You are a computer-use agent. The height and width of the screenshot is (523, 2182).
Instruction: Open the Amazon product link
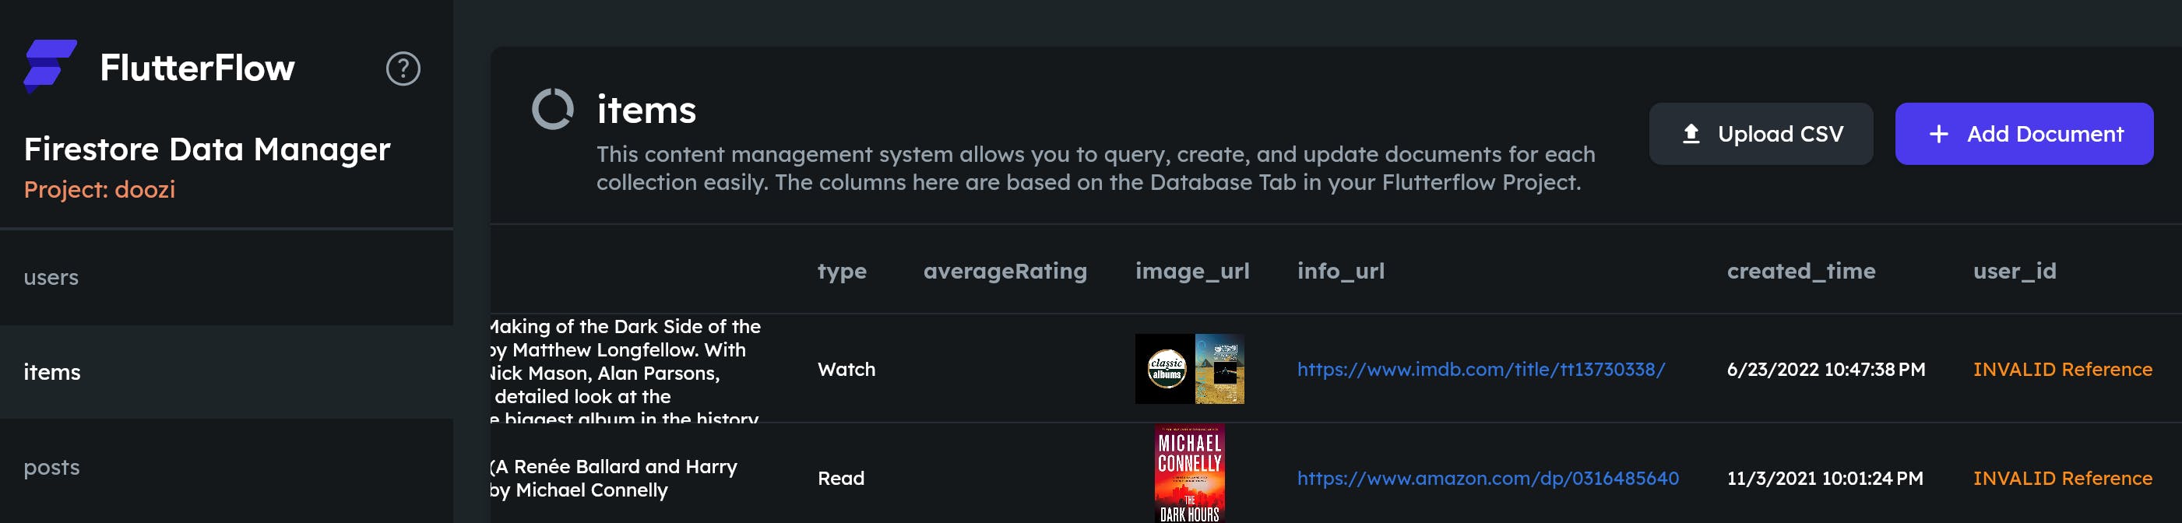tap(1487, 478)
